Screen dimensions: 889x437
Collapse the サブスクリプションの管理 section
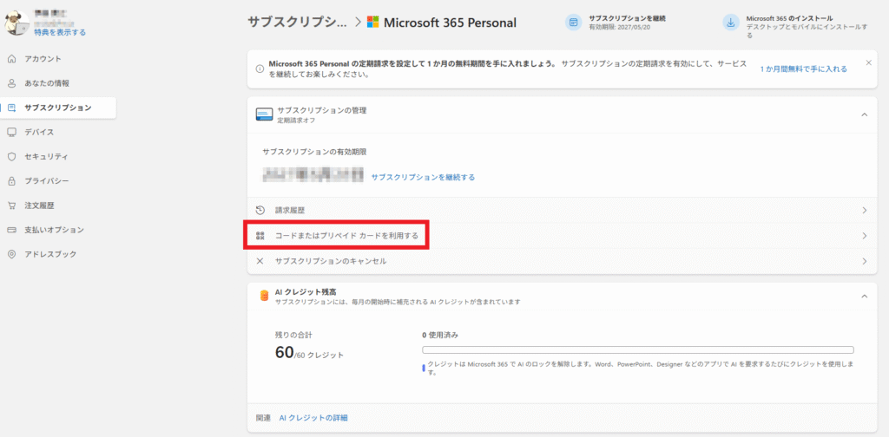pos(864,114)
